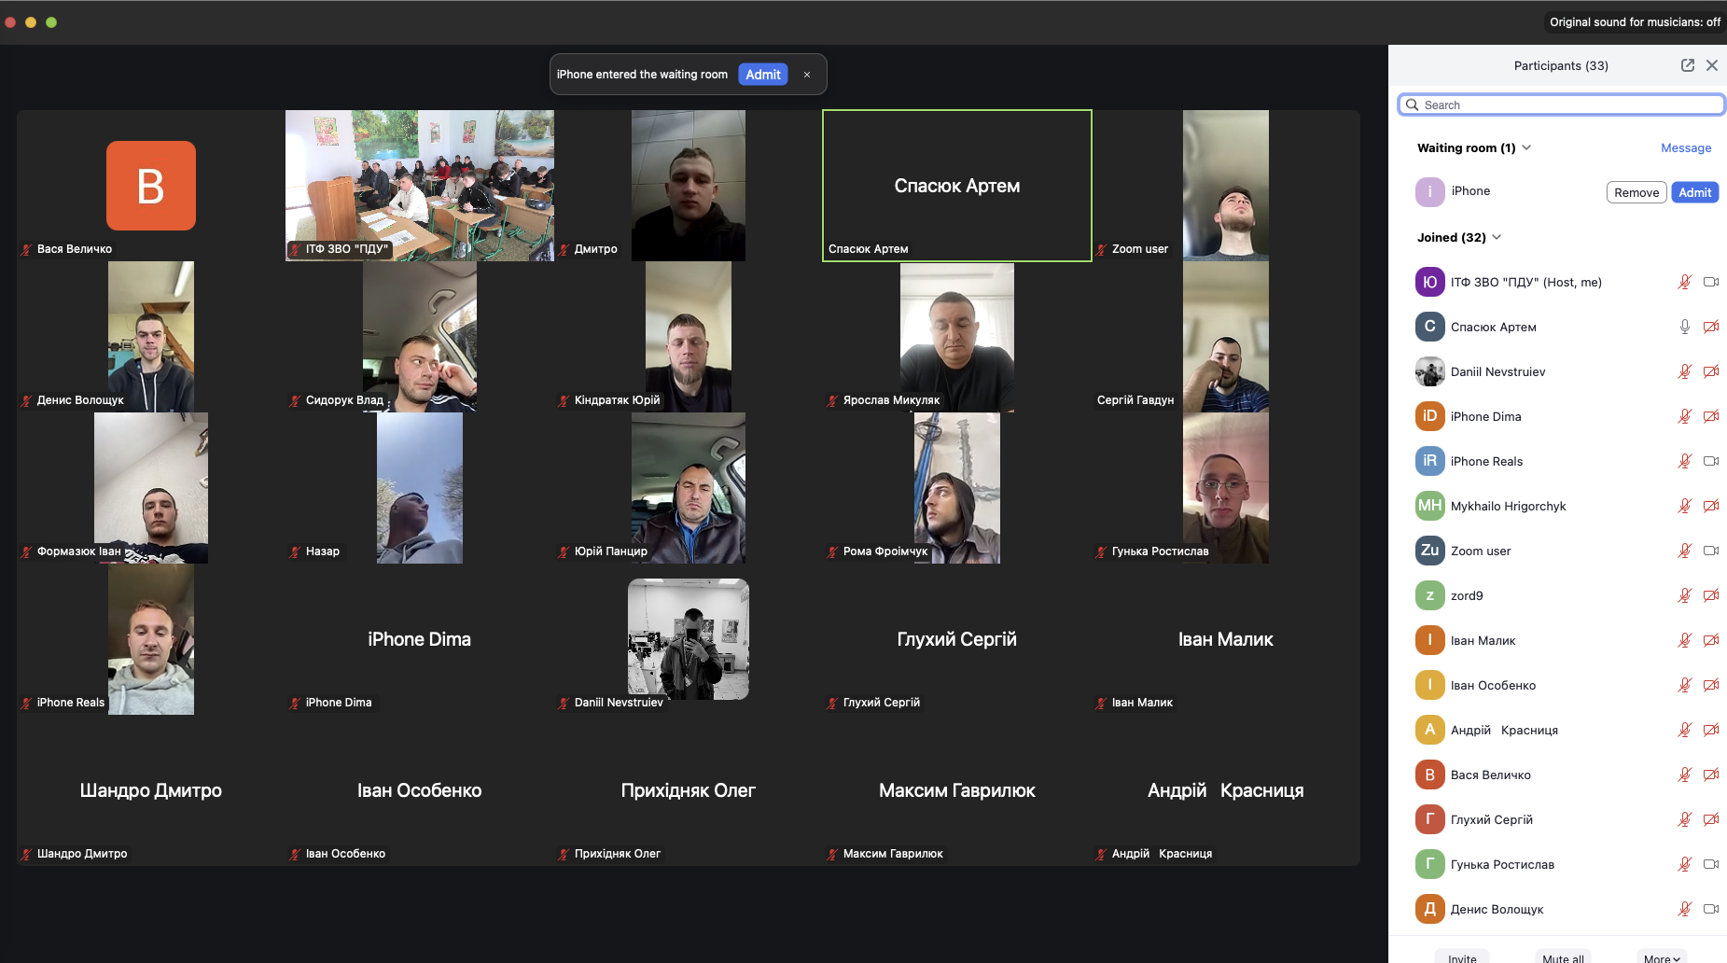
Task: Click the ІТФ ЗВО host avatar icon
Action: (x=1429, y=282)
